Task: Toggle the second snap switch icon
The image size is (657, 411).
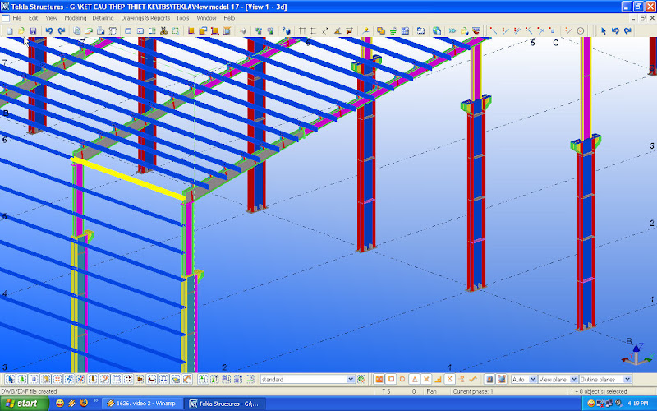Action: point(391,379)
